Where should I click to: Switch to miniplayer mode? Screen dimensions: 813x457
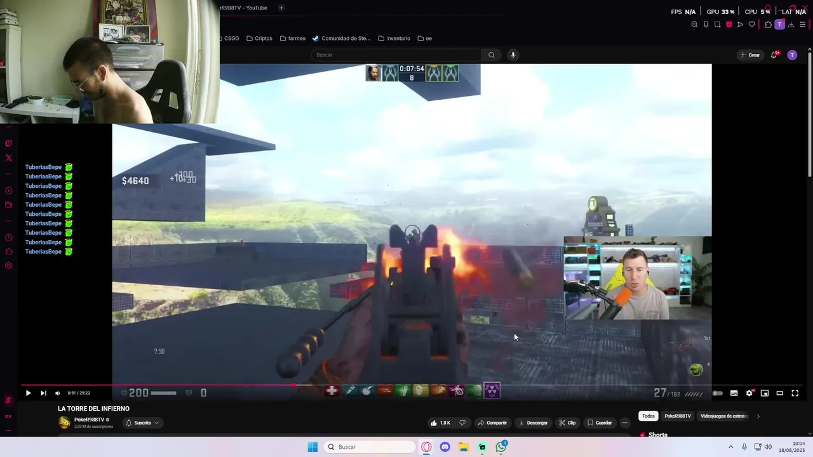pos(765,393)
